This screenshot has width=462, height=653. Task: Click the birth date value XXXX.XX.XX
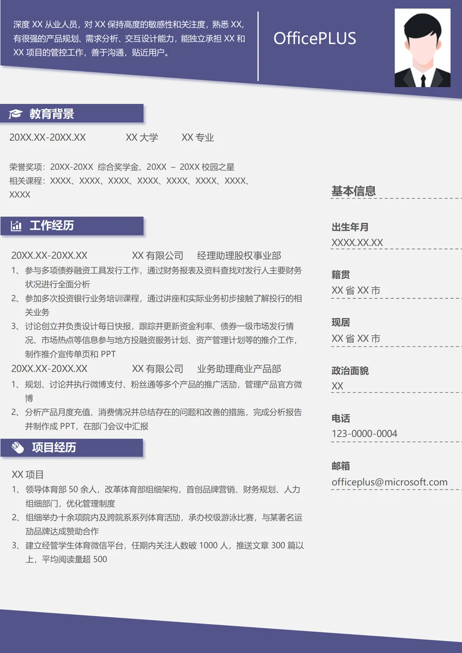click(357, 242)
